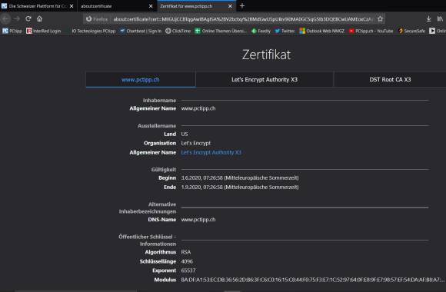Click the browser forward arrow button
Viewport: 446px width, 292px height.
click(17, 18)
